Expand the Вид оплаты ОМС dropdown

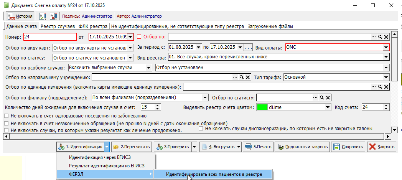[x=386, y=47]
